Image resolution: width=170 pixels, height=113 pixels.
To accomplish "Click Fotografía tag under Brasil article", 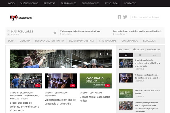I will pyautogui.click(x=16, y=96).
